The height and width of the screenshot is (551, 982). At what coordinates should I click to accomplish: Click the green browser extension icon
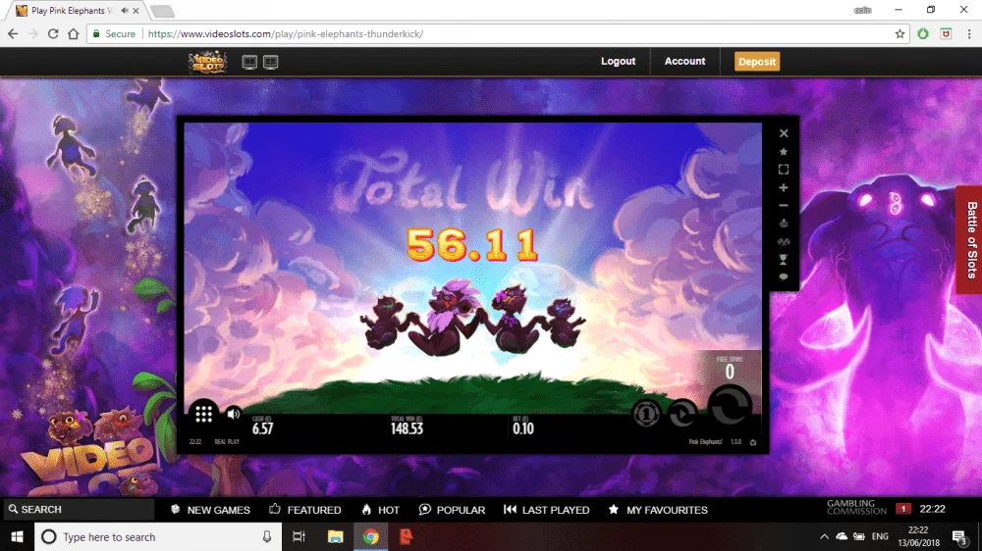coord(923,33)
